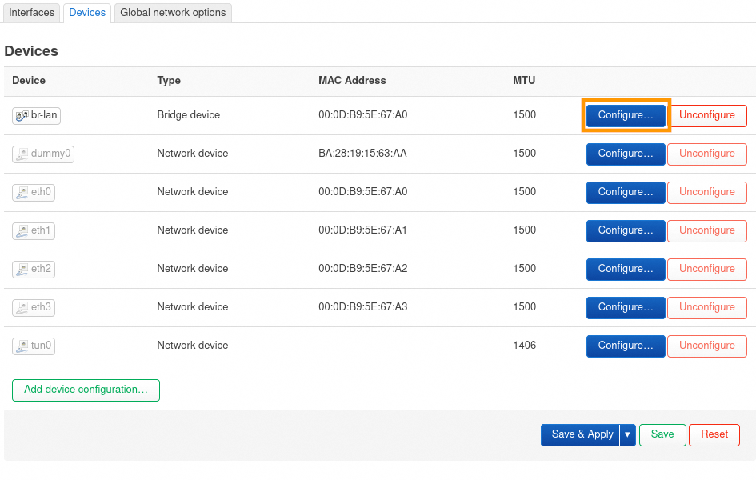Click Add device configuration button
The height and width of the screenshot is (480, 756).
pyautogui.click(x=86, y=390)
